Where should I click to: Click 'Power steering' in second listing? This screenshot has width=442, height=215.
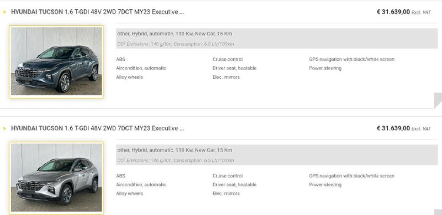325,185
